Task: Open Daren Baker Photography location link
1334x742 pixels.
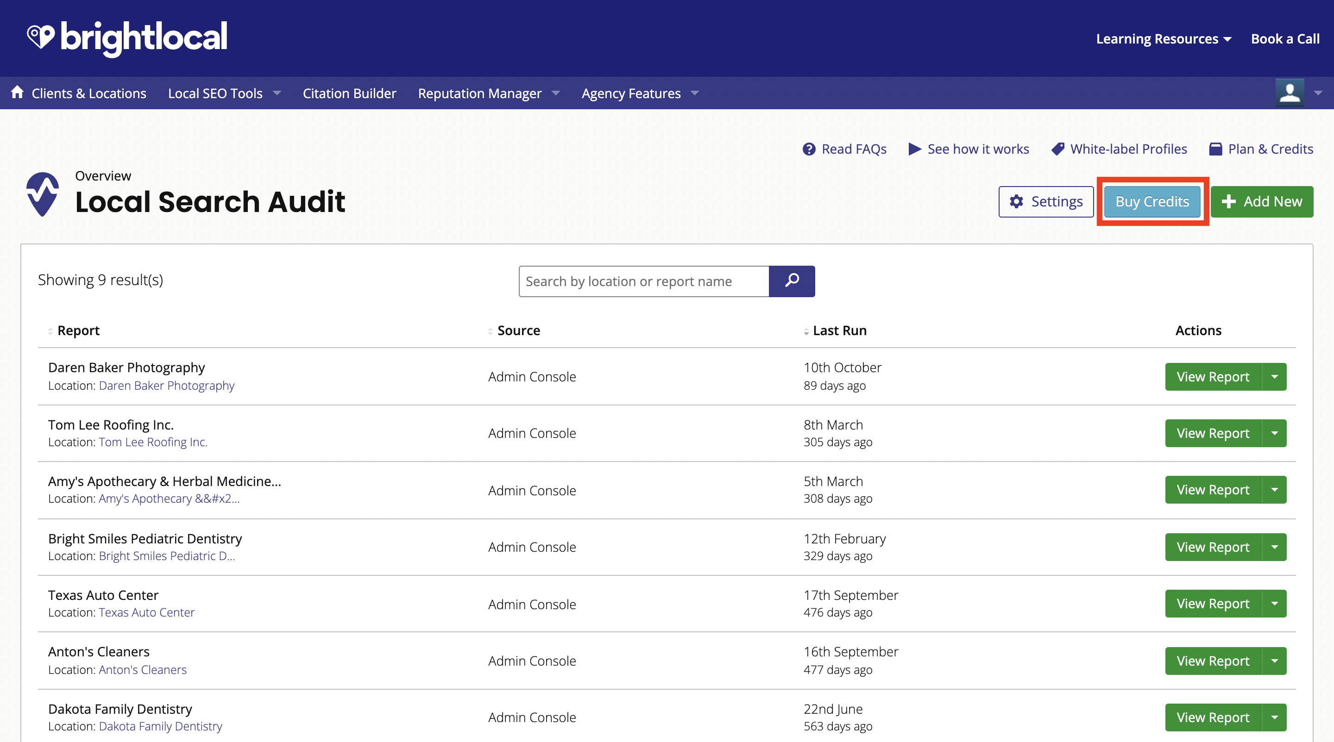Action: 166,386
